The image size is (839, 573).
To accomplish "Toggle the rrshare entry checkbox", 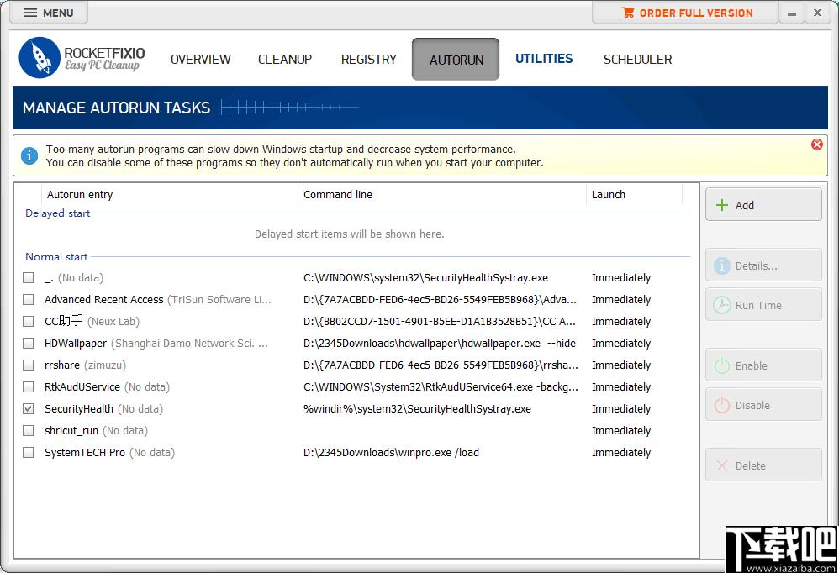I will pos(29,365).
